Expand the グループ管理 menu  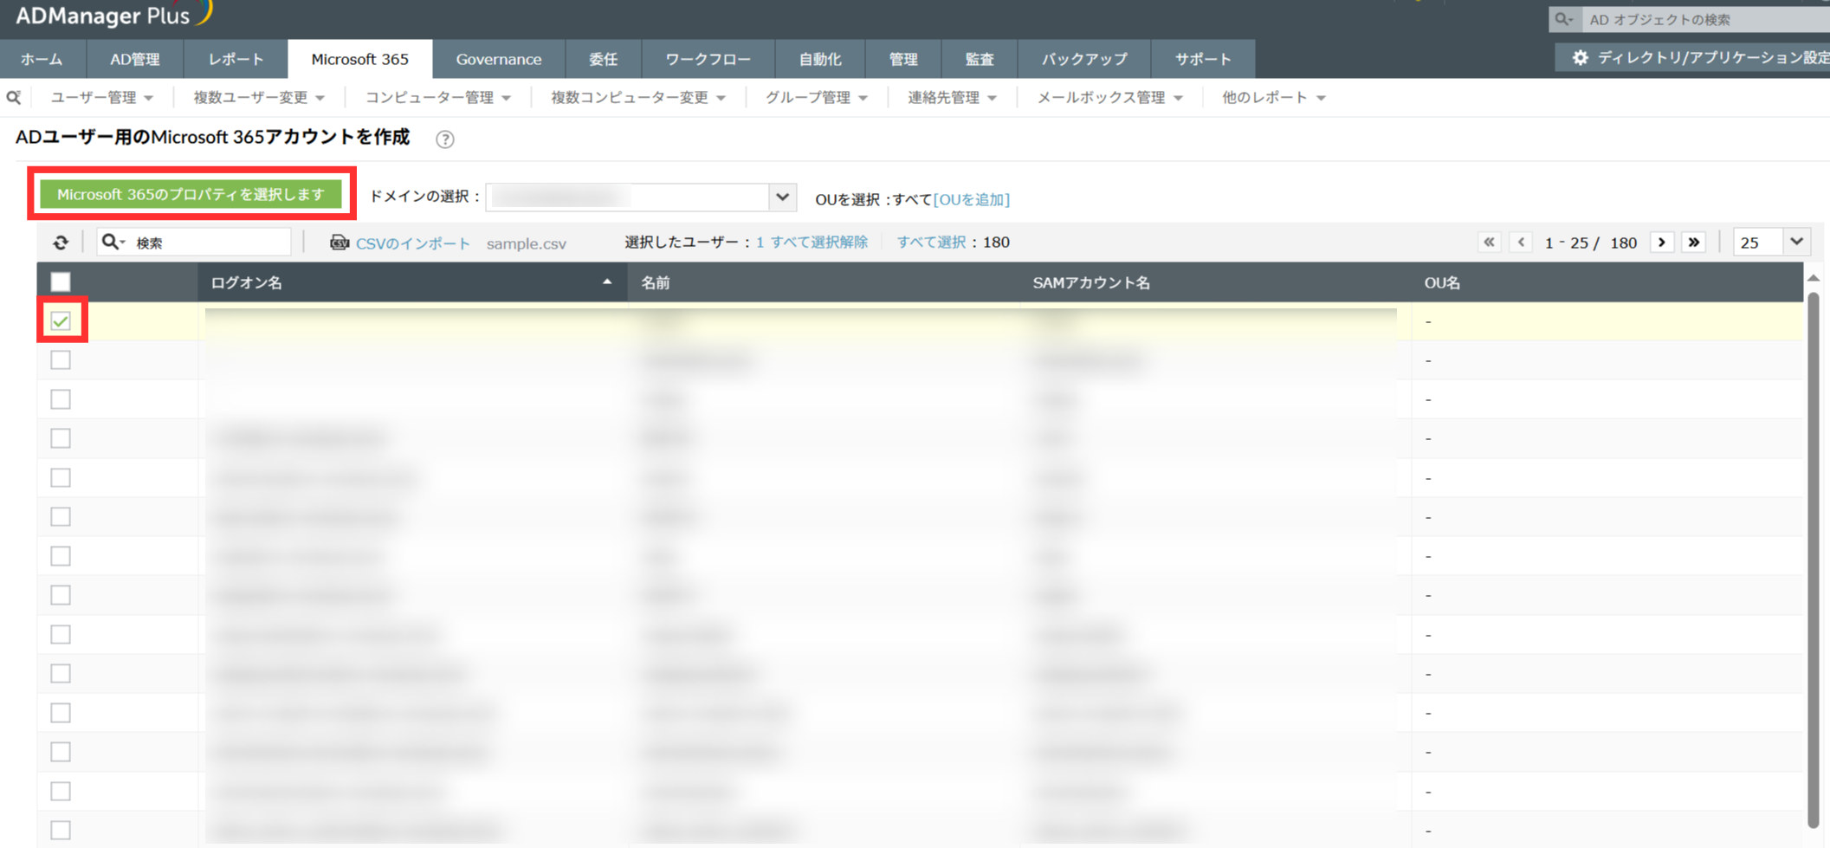tap(816, 98)
